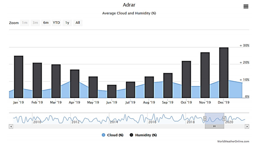The width and height of the screenshot is (256, 145).
Task: Open the chart hamburger context menu
Action: click(246, 6)
